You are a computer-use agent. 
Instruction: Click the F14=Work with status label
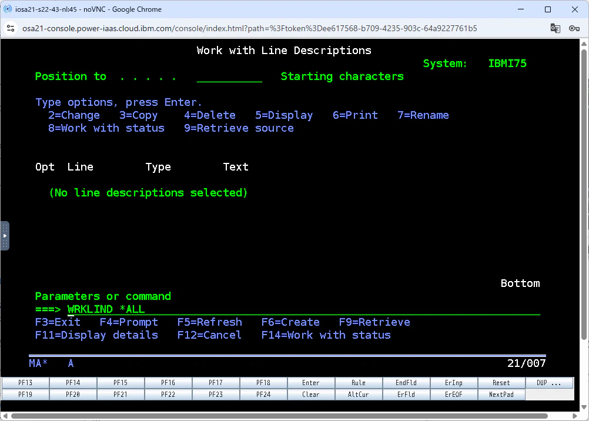coord(326,335)
